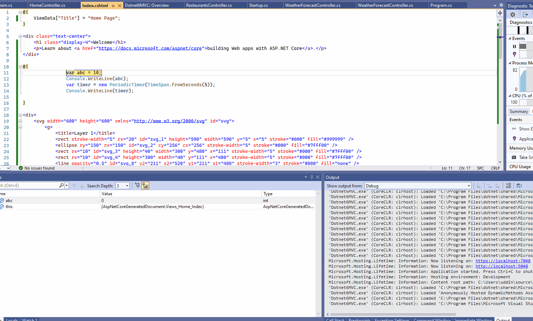Collapse the g element at line 20
This screenshot has height=321, width=533.
20,127
